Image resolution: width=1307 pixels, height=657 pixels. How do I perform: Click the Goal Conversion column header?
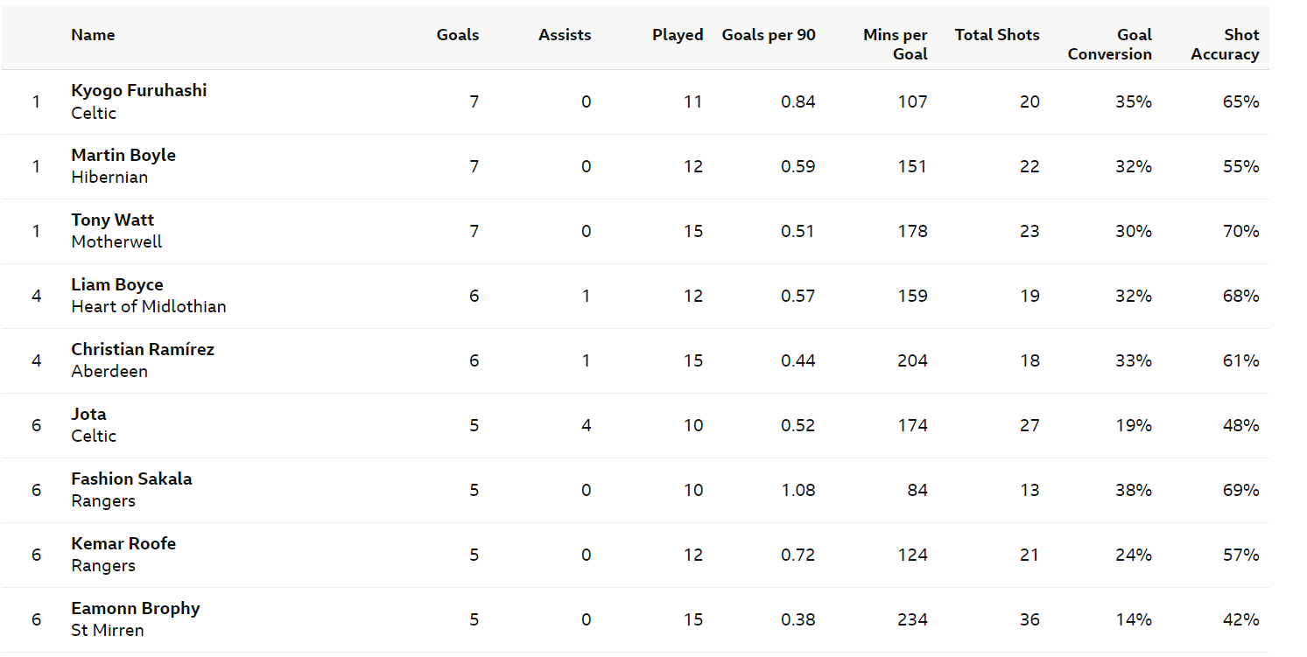[x=1110, y=45]
